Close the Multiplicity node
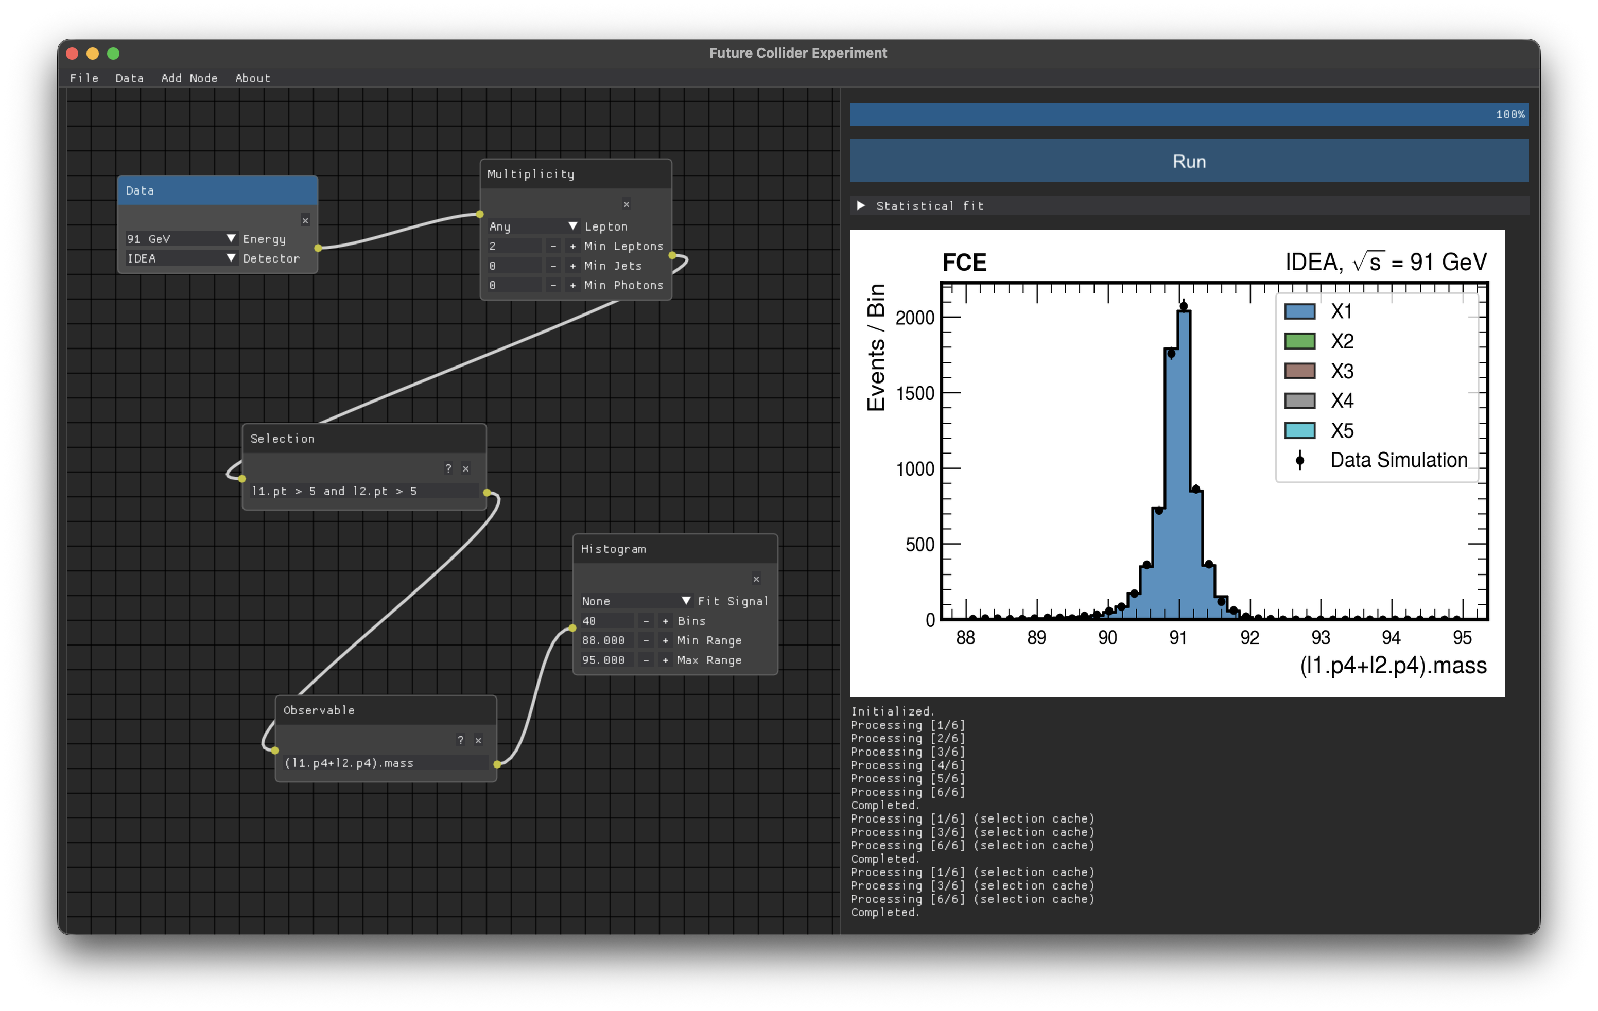The width and height of the screenshot is (1598, 1011). 627,204
